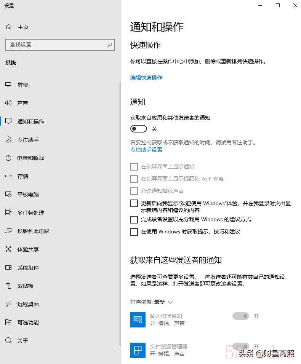Screen dimensions: 301x364
Task: Check 在锁屏界面上显示通知 checkbox
Action: click(134, 167)
